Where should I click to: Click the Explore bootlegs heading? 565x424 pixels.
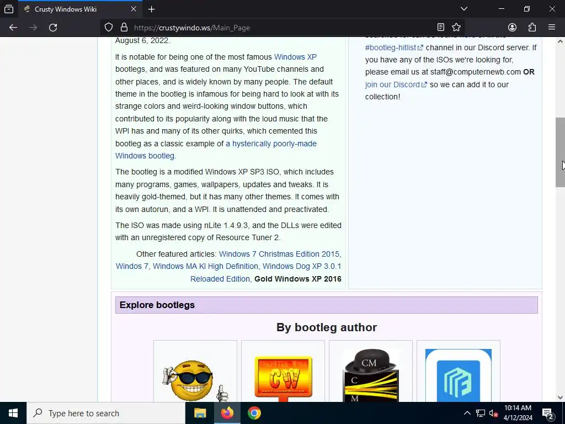tap(157, 305)
